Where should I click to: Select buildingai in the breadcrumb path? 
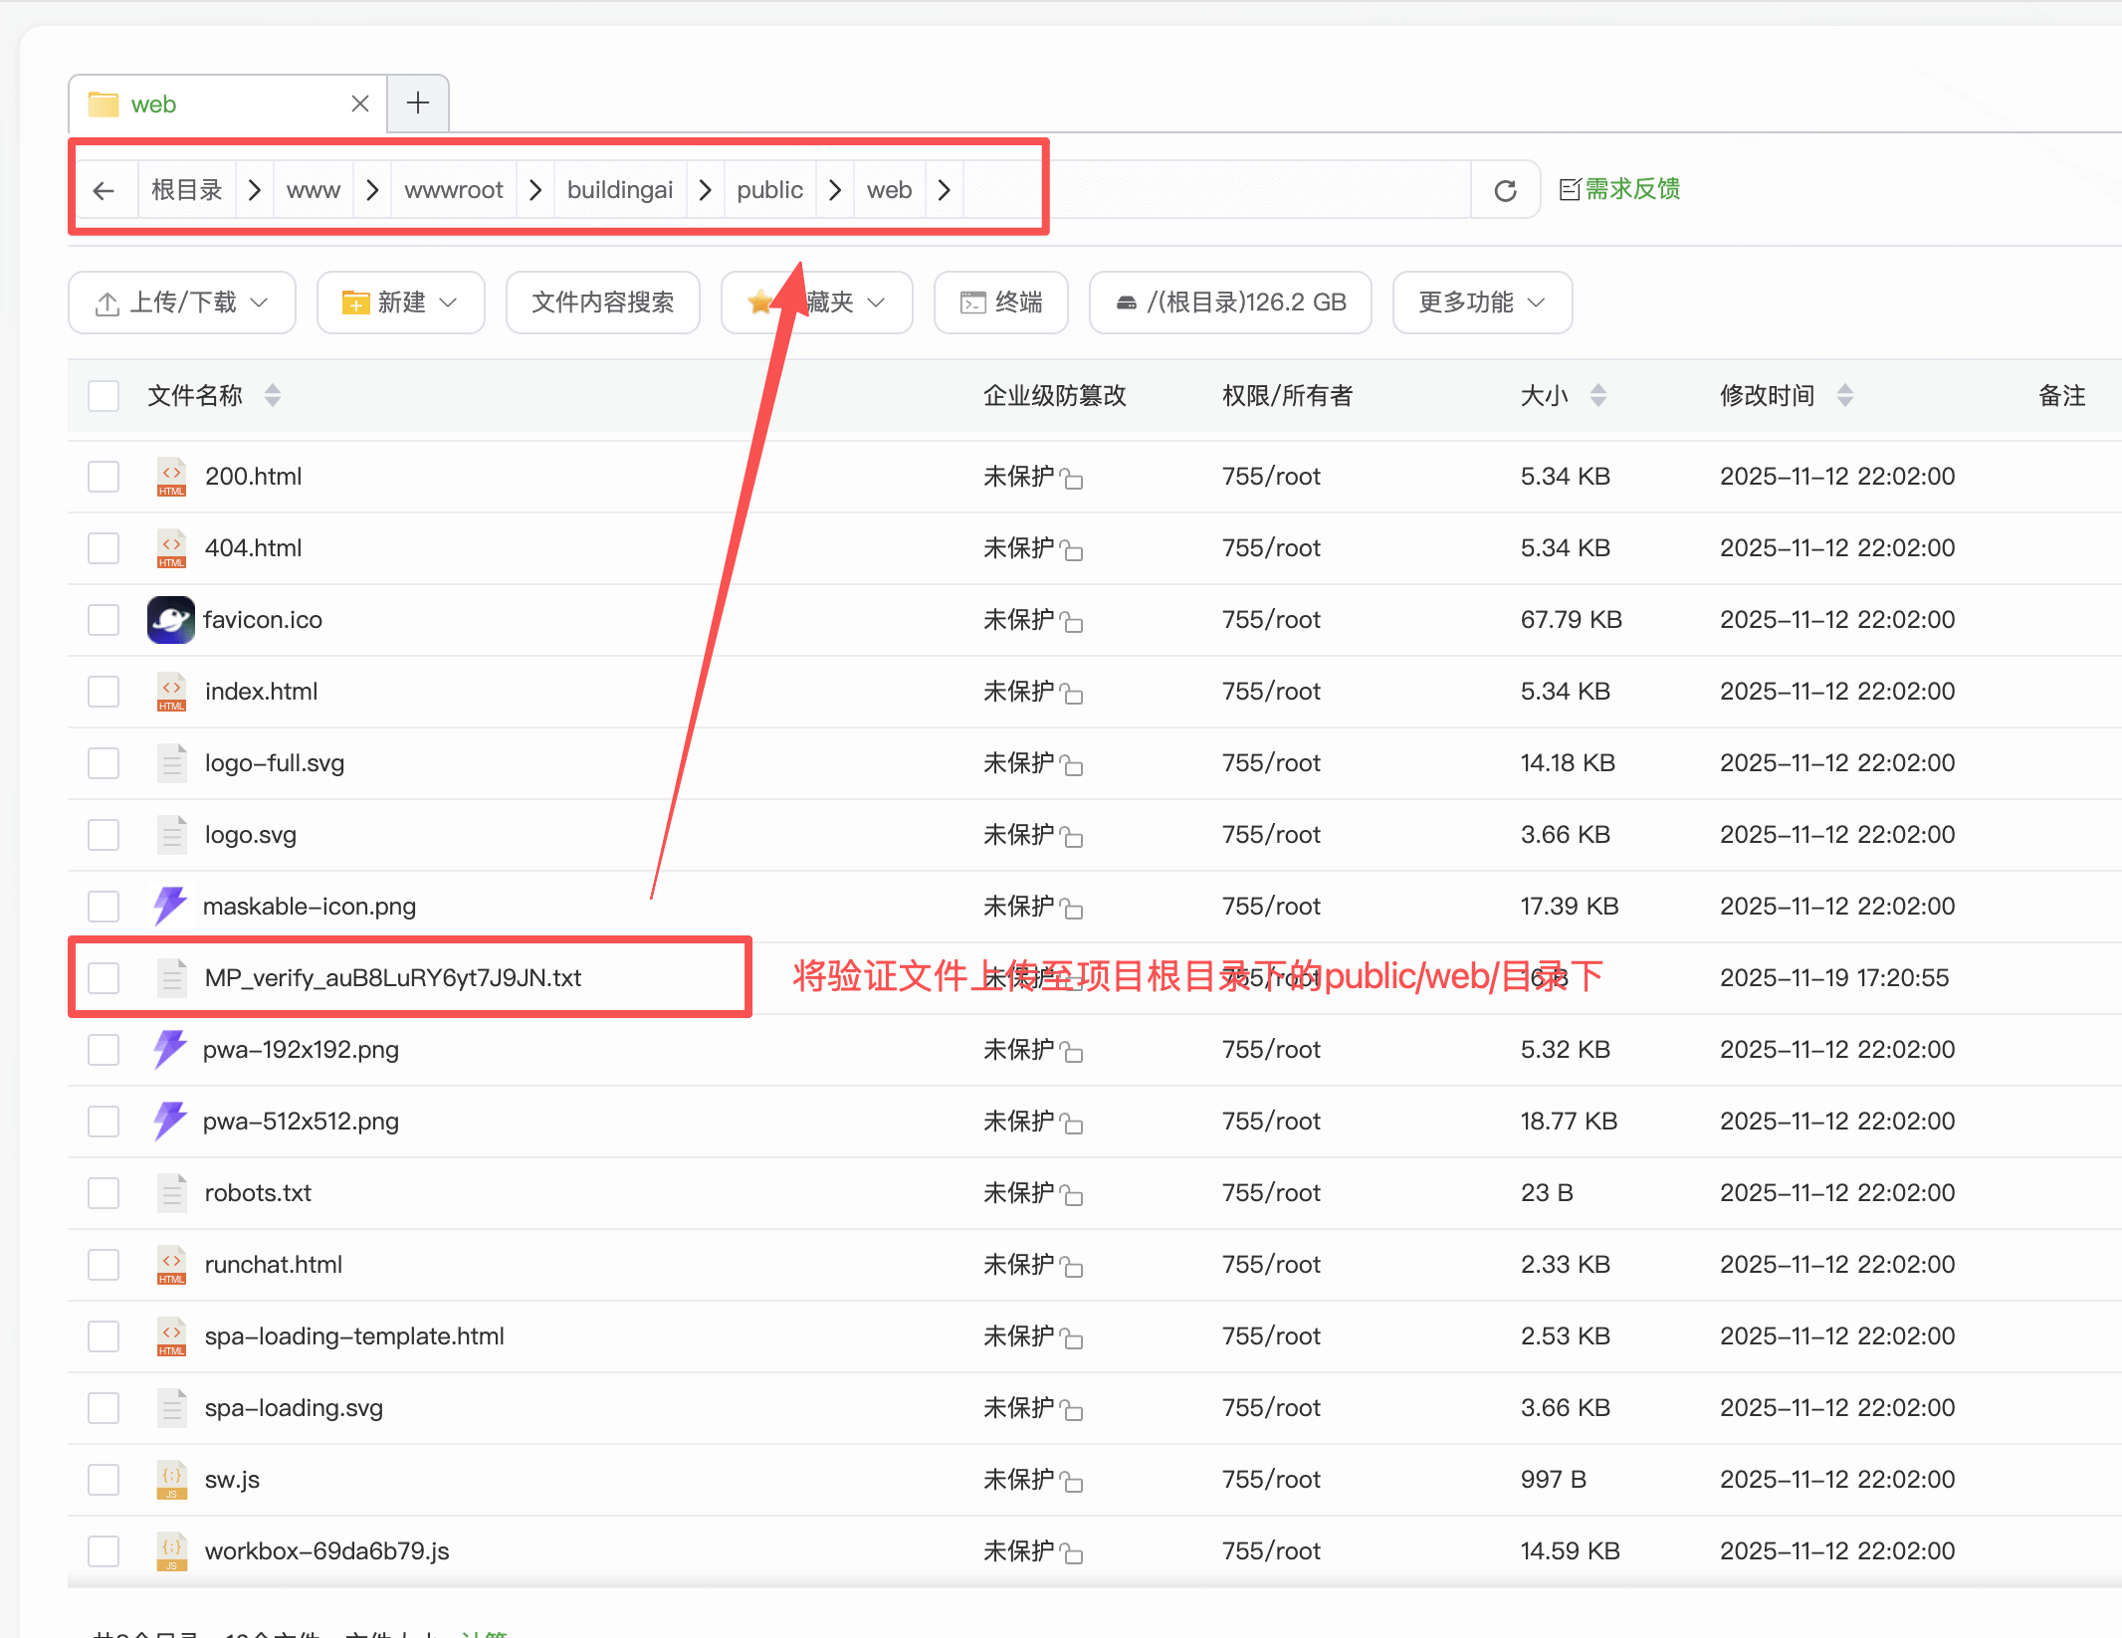(x=619, y=189)
